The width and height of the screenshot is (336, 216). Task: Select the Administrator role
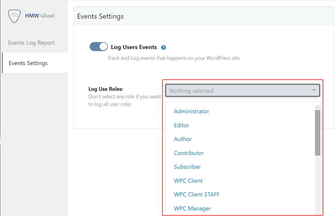(191, 111)
